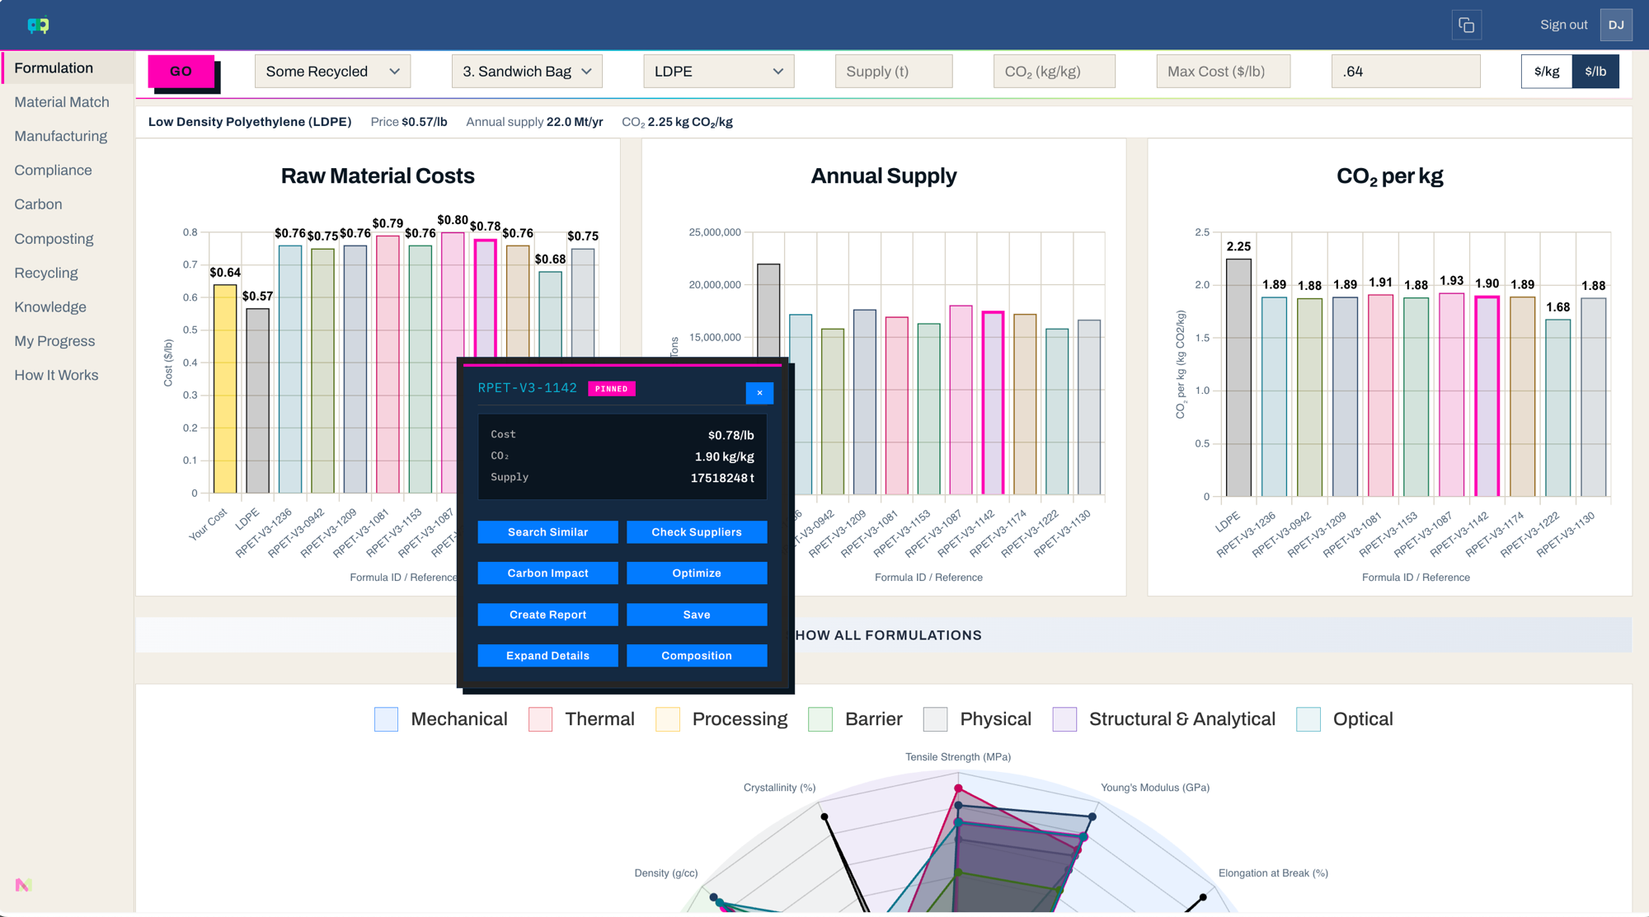Click the app logo icon in header
This screenshot has height=917, width=1649.
pyautogui.click(x=38, y=25)
